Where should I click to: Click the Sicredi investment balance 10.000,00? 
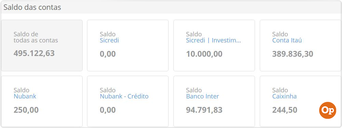[x=204, y=54]
